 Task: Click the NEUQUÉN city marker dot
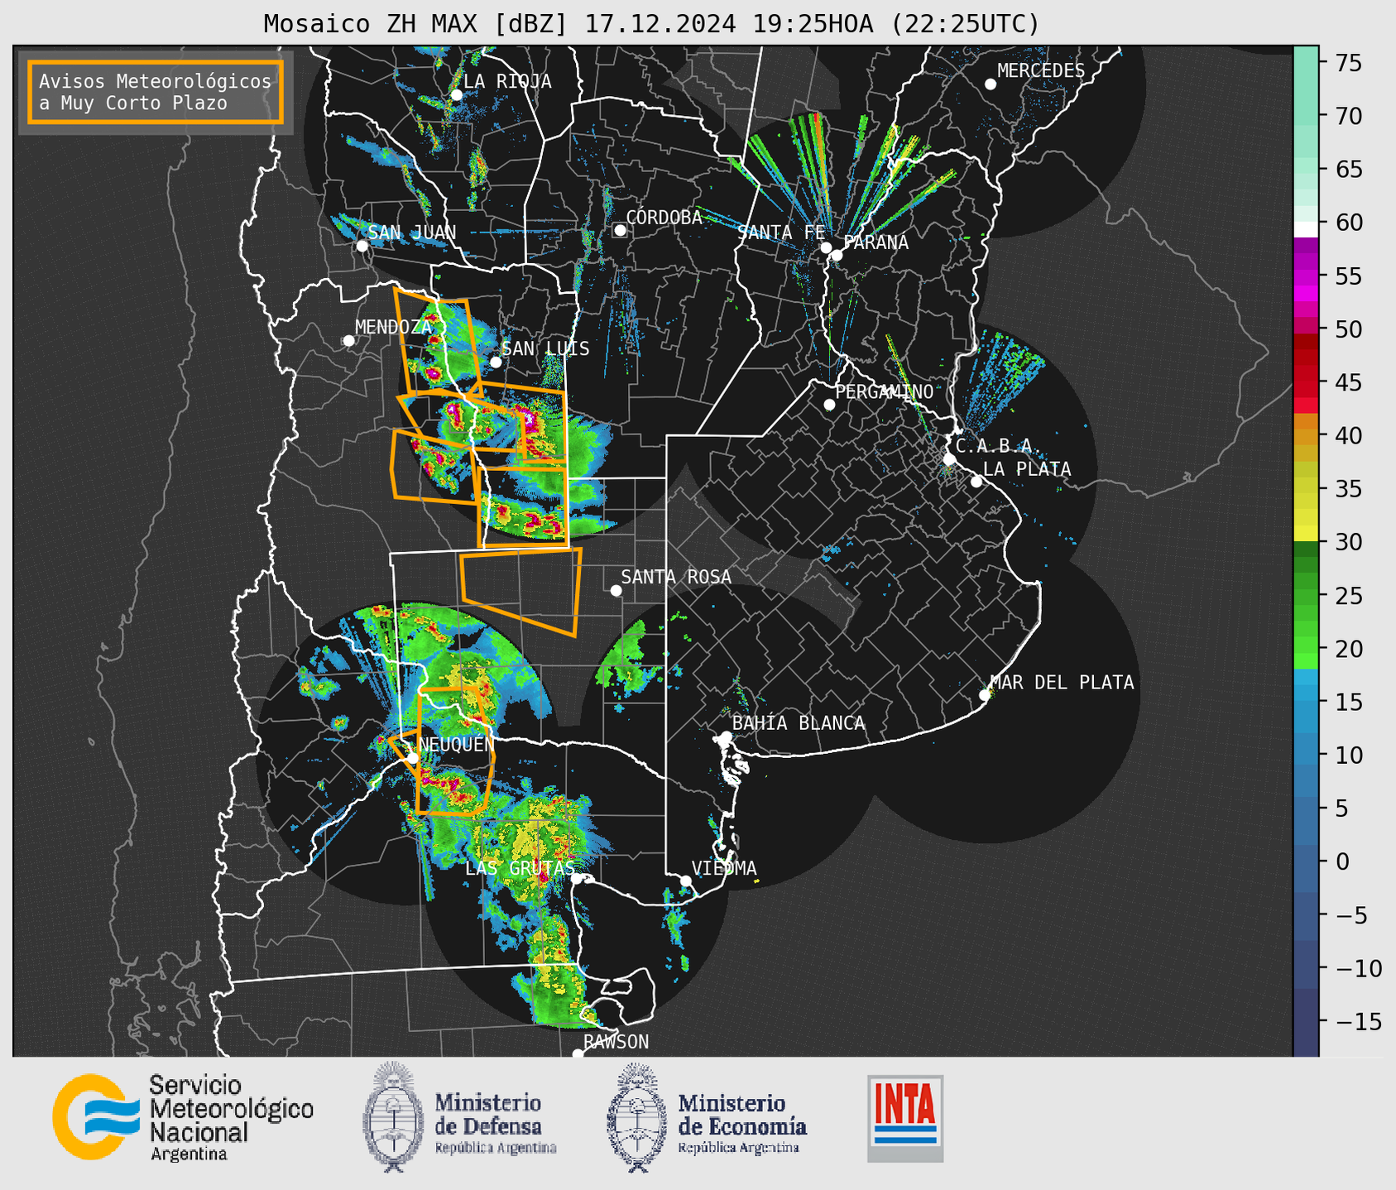[412, 758]
